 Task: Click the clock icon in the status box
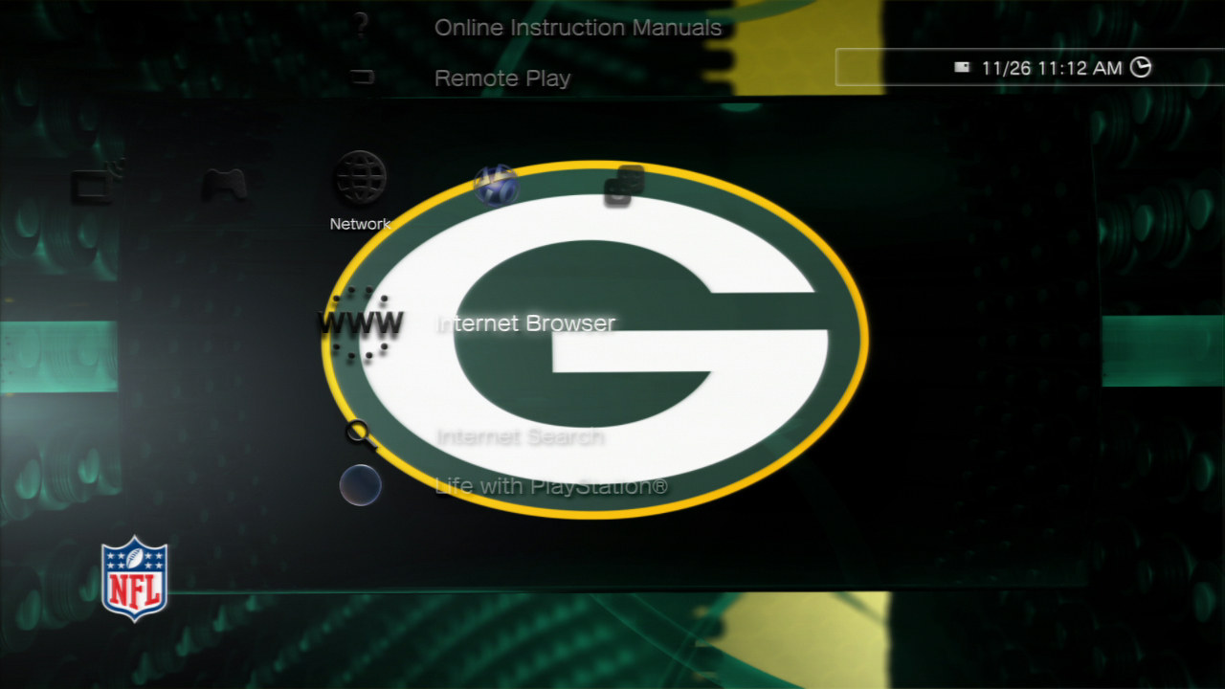(x=1141, y=67)
